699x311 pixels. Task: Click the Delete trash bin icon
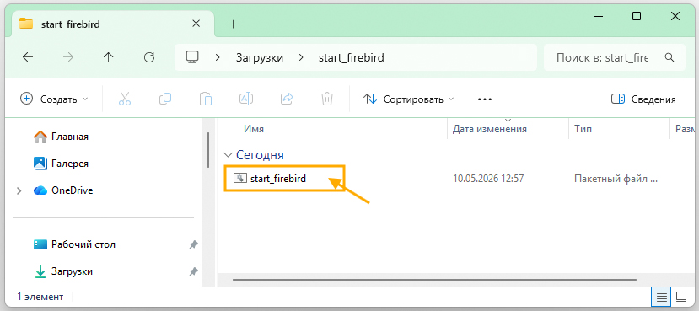[327, 99]
